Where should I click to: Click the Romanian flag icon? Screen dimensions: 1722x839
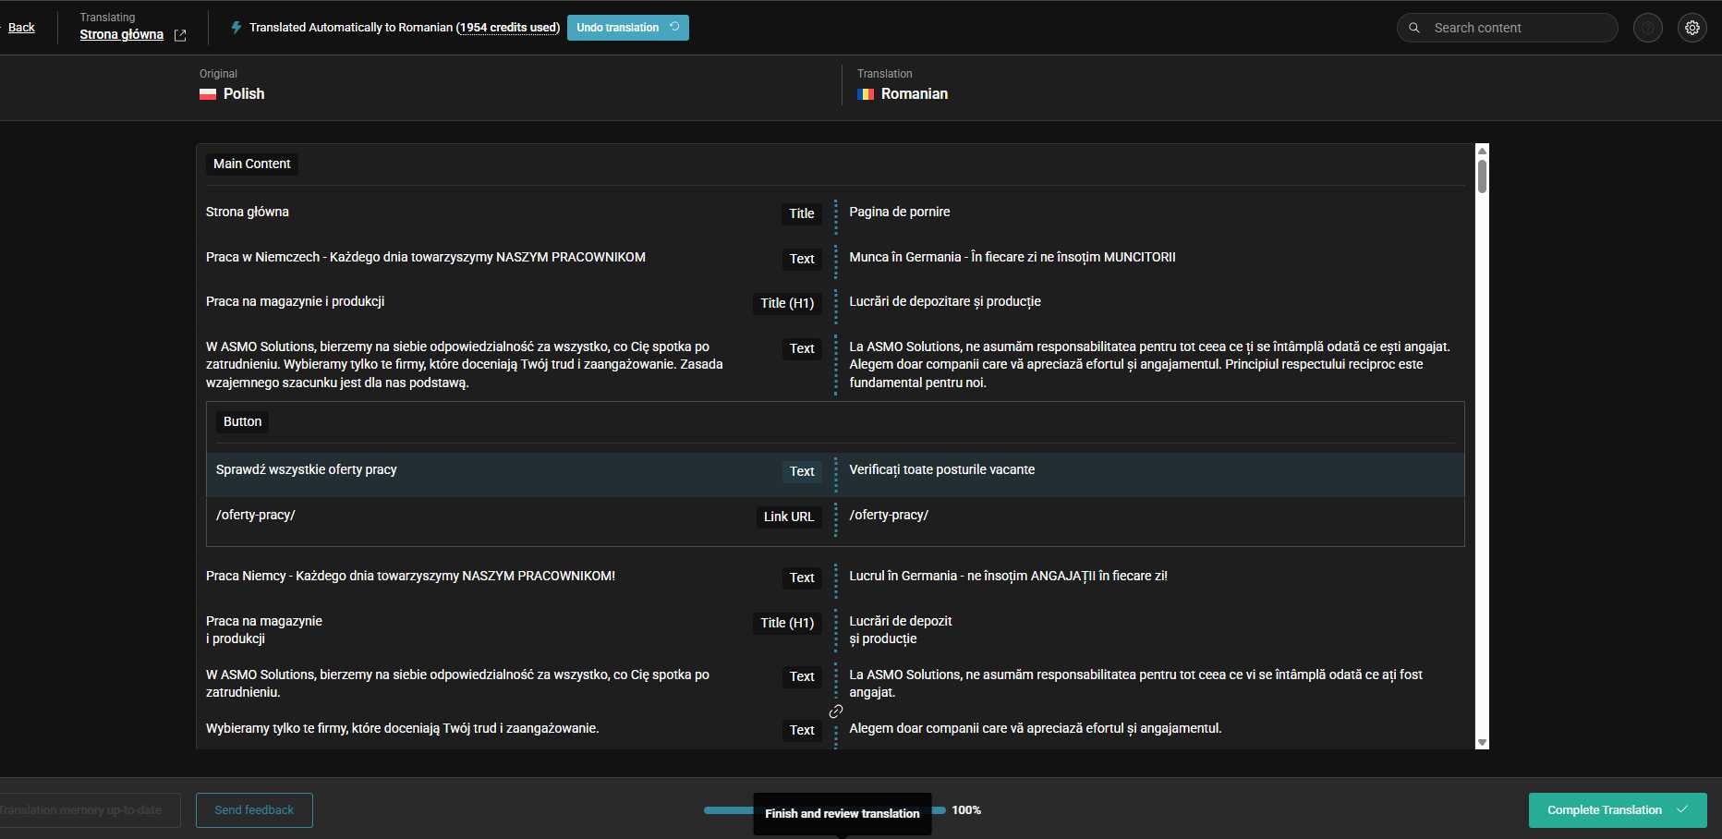866,94
